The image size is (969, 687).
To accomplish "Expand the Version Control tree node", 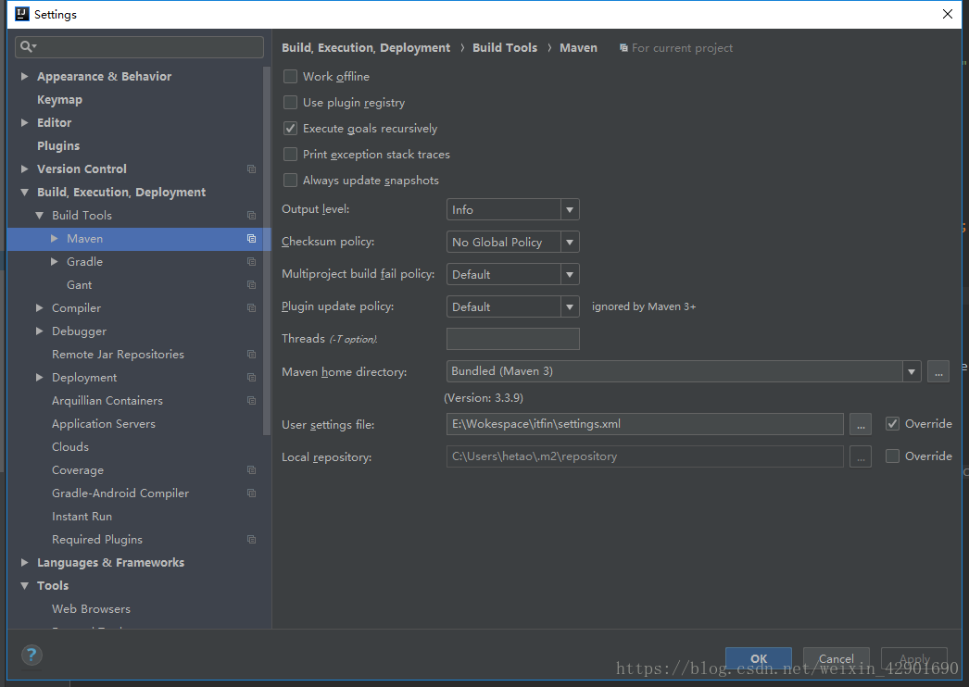I will pyautogui.click(x=25, y=169).
